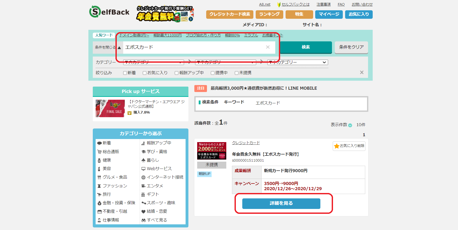Click the 総合通販 cart icon
Viewport: 458px width, 230px height.
coord(99,152)
